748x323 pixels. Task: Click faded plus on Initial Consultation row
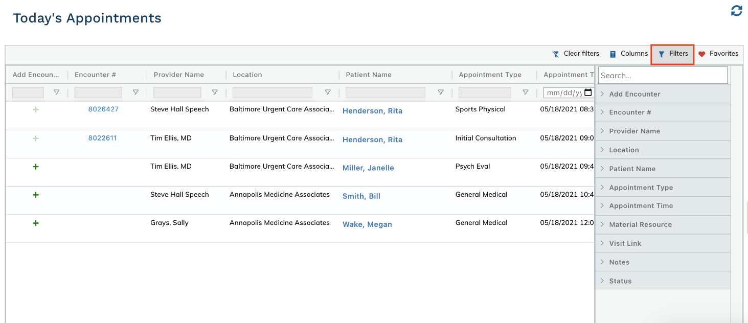click(36, 139)
